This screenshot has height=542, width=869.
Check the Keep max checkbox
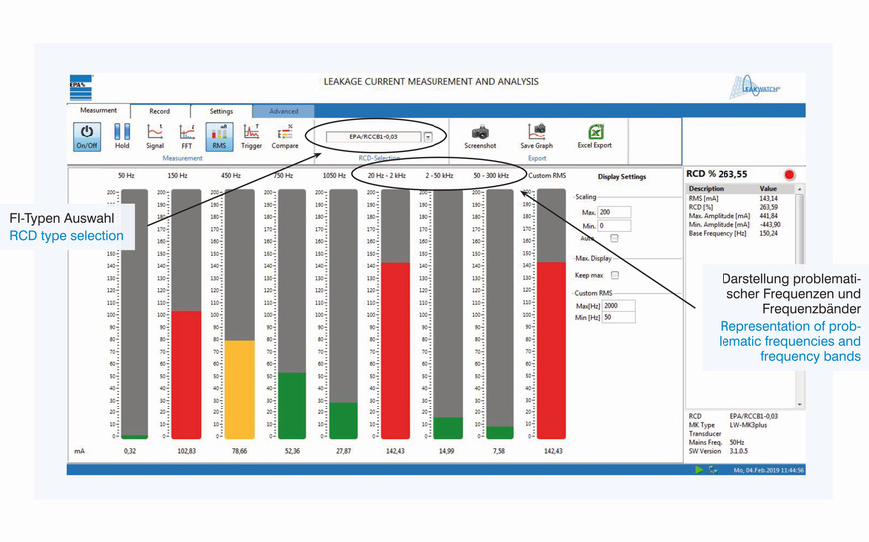pyautogui.click(x=614, y=275)
